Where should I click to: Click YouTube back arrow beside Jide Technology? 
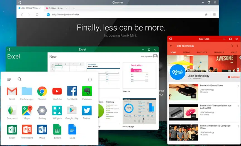point(171,46)
